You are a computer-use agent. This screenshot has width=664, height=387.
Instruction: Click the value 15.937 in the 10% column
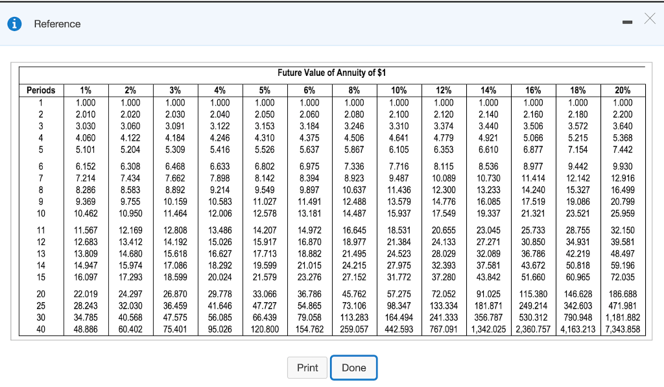399,213
